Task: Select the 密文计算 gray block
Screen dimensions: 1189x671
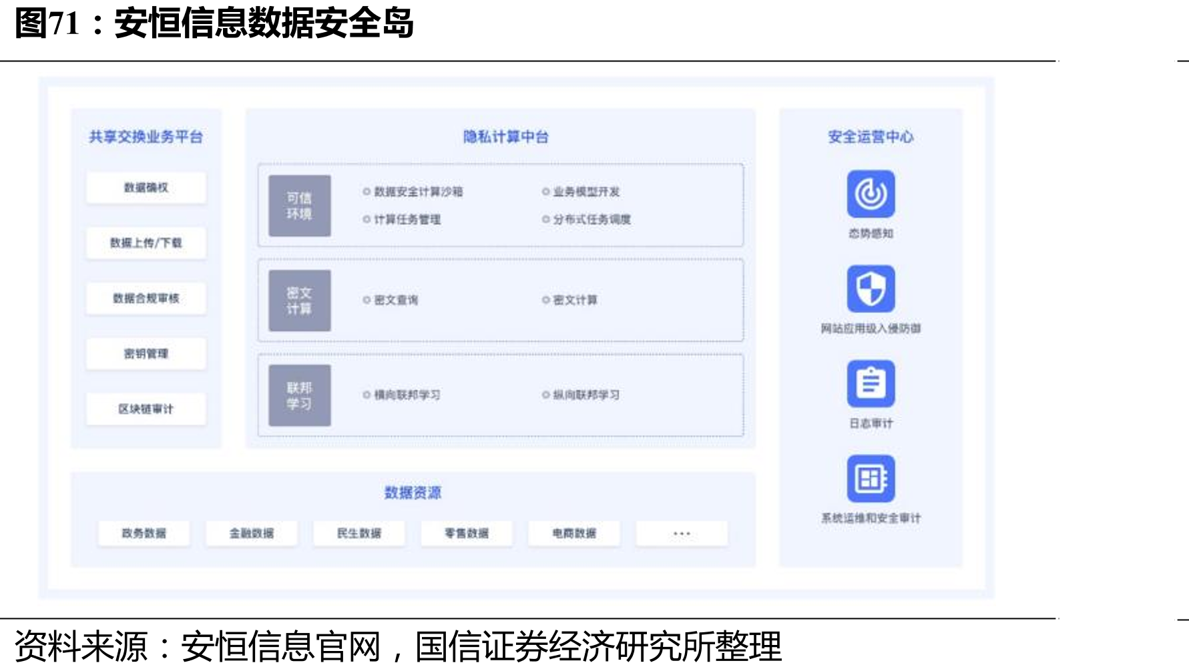Action: click(x=300, y=300)
